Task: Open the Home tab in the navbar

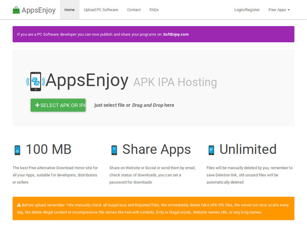Action: click(x=69, y=10)
